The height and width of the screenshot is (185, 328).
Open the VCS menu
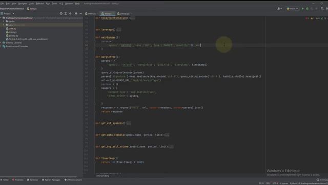click(61, 4)
